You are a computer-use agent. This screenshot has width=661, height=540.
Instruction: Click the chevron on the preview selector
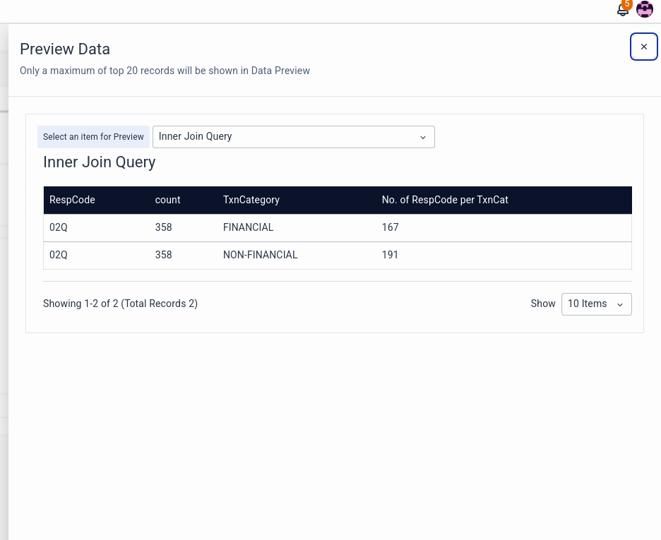422,137
